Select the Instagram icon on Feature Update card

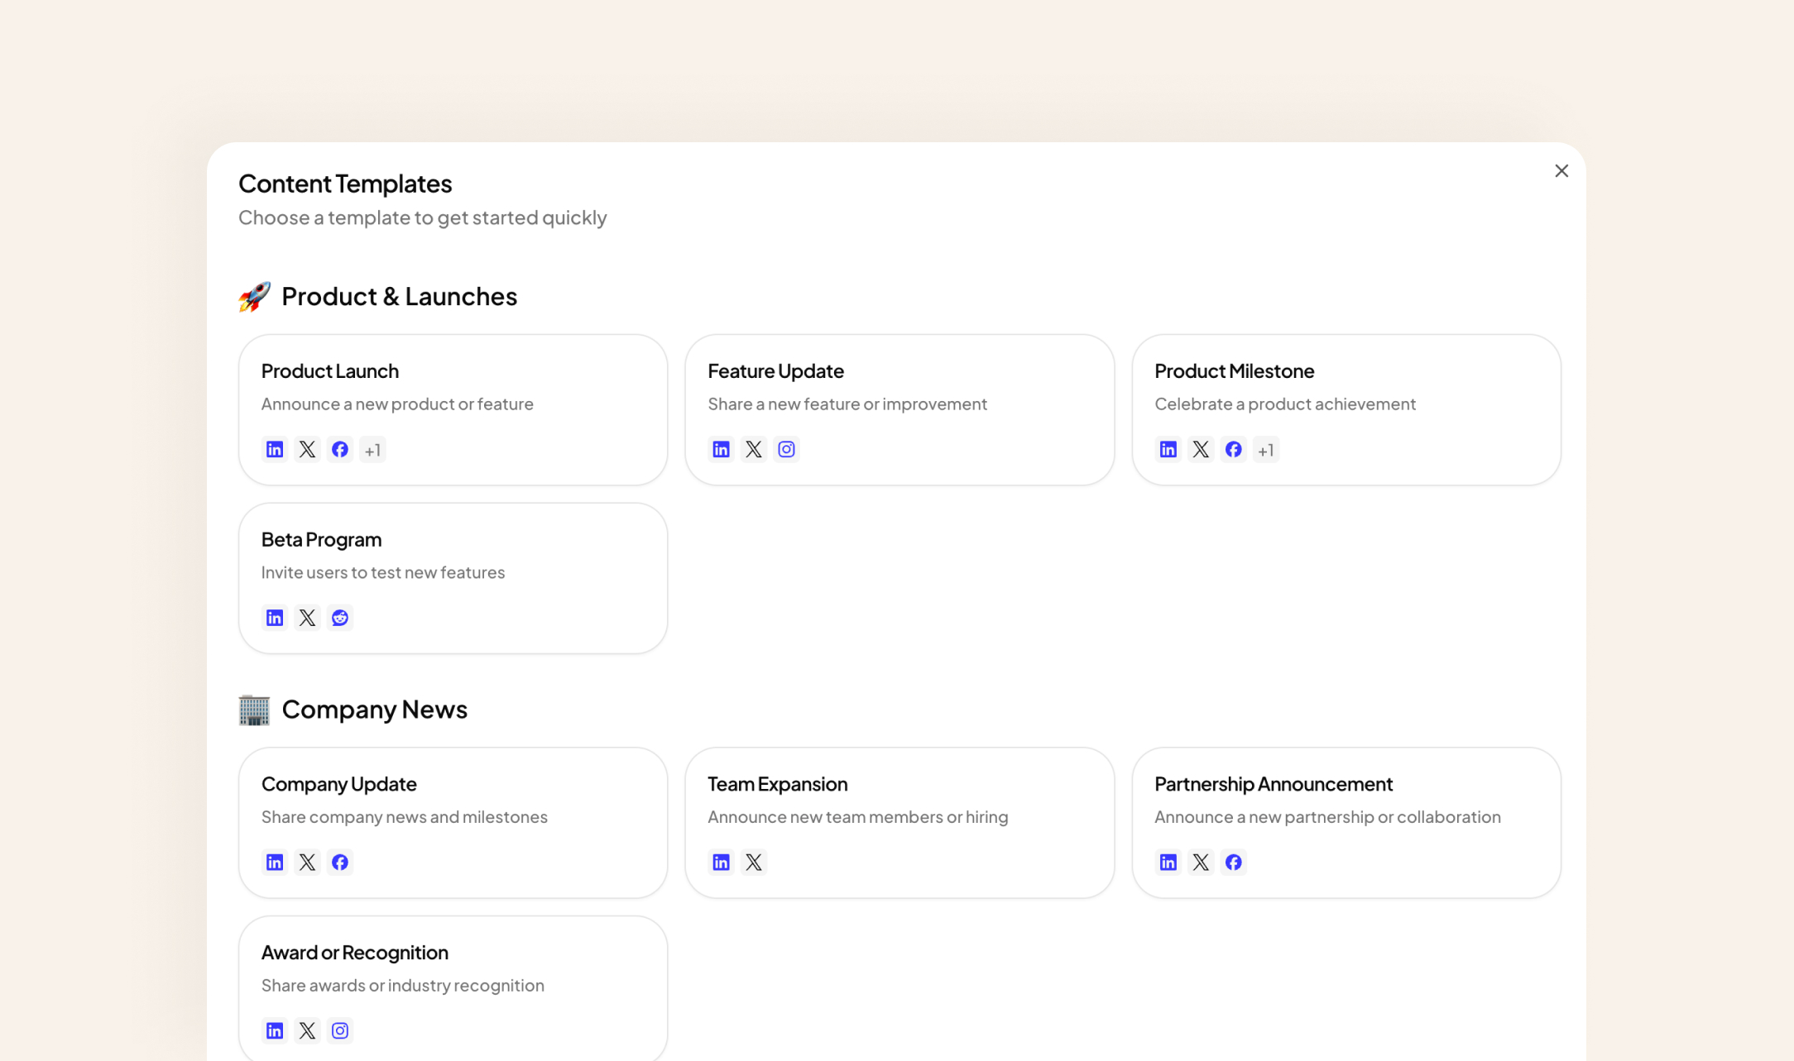tap(786, 449)
